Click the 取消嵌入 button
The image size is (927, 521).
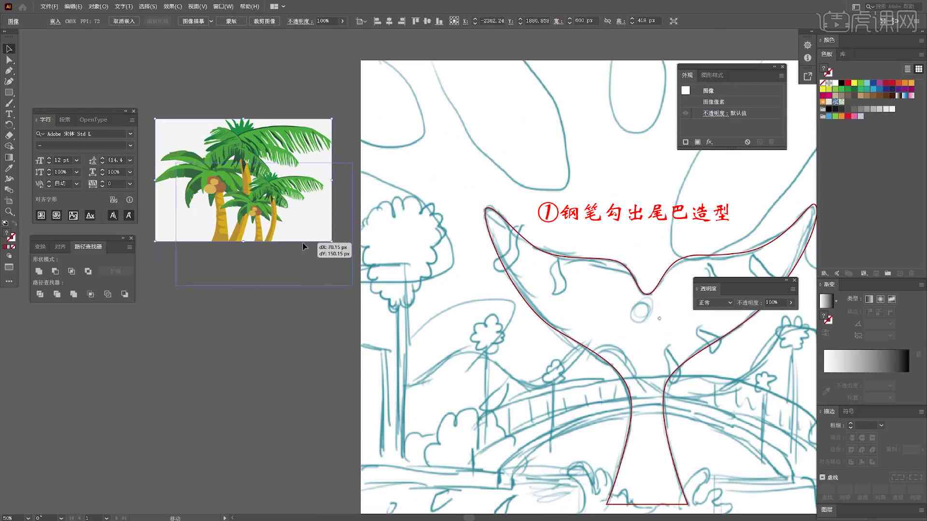(x=124, y=21)
